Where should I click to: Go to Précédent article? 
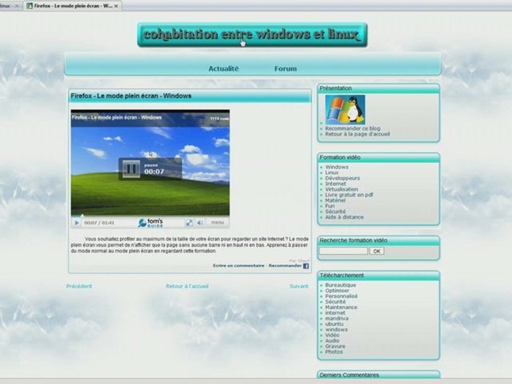[79, 286]
